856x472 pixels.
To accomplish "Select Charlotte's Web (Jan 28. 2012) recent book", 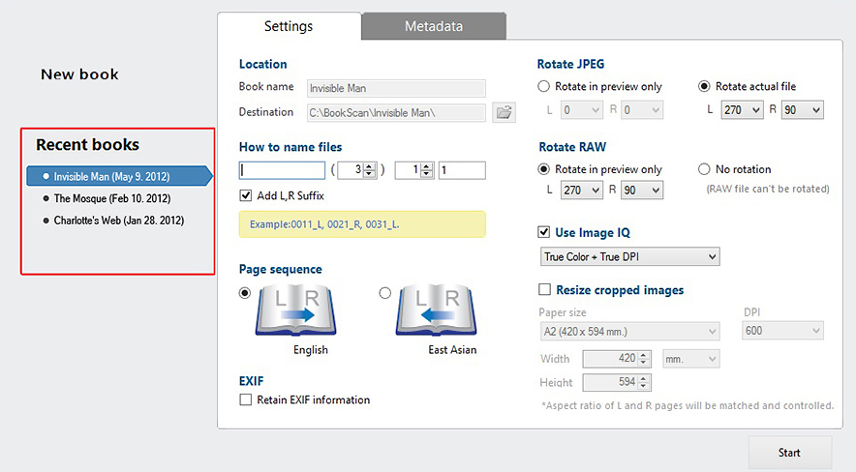I will coord(119,221).
